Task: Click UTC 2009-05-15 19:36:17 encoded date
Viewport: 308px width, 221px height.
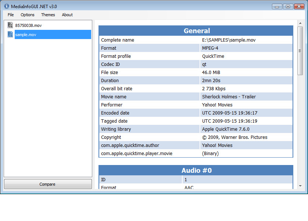Action: [230, 113]
